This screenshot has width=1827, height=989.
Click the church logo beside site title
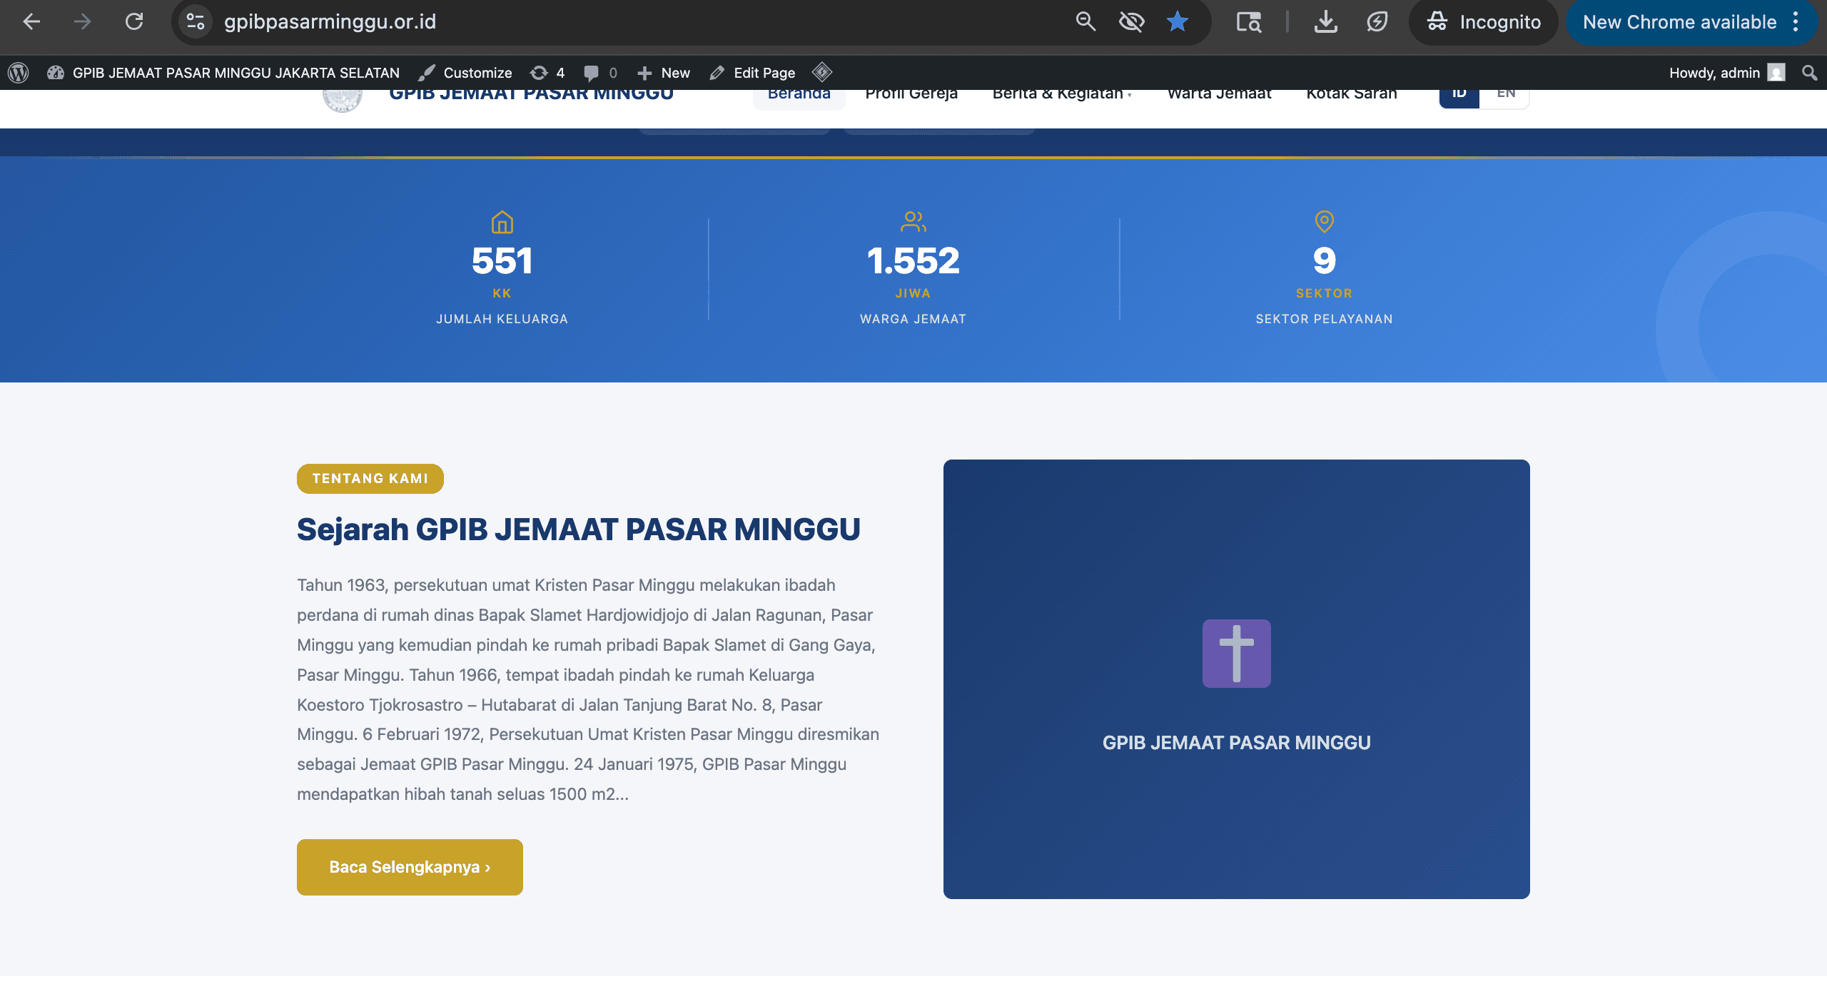[343, 100]
